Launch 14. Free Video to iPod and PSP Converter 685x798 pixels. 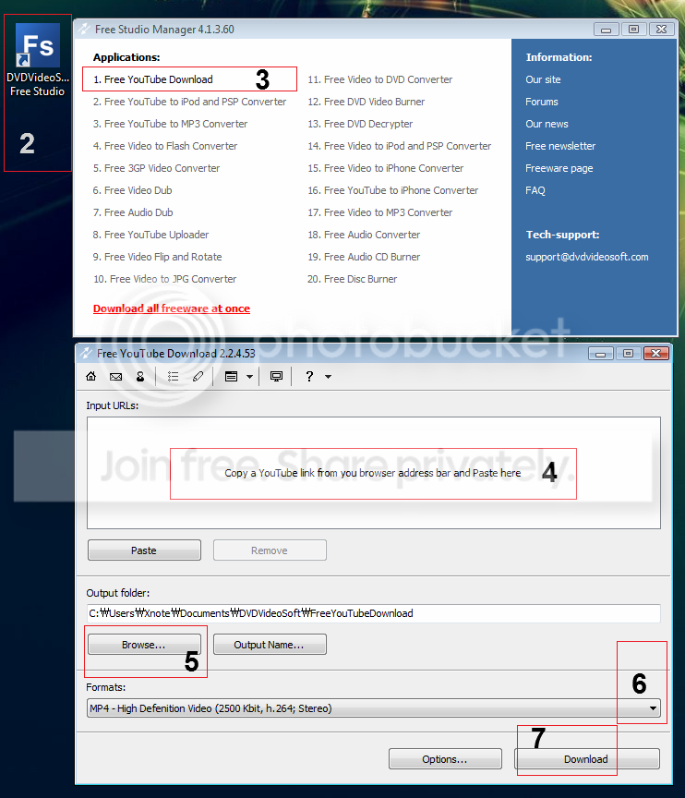(400, 146)
